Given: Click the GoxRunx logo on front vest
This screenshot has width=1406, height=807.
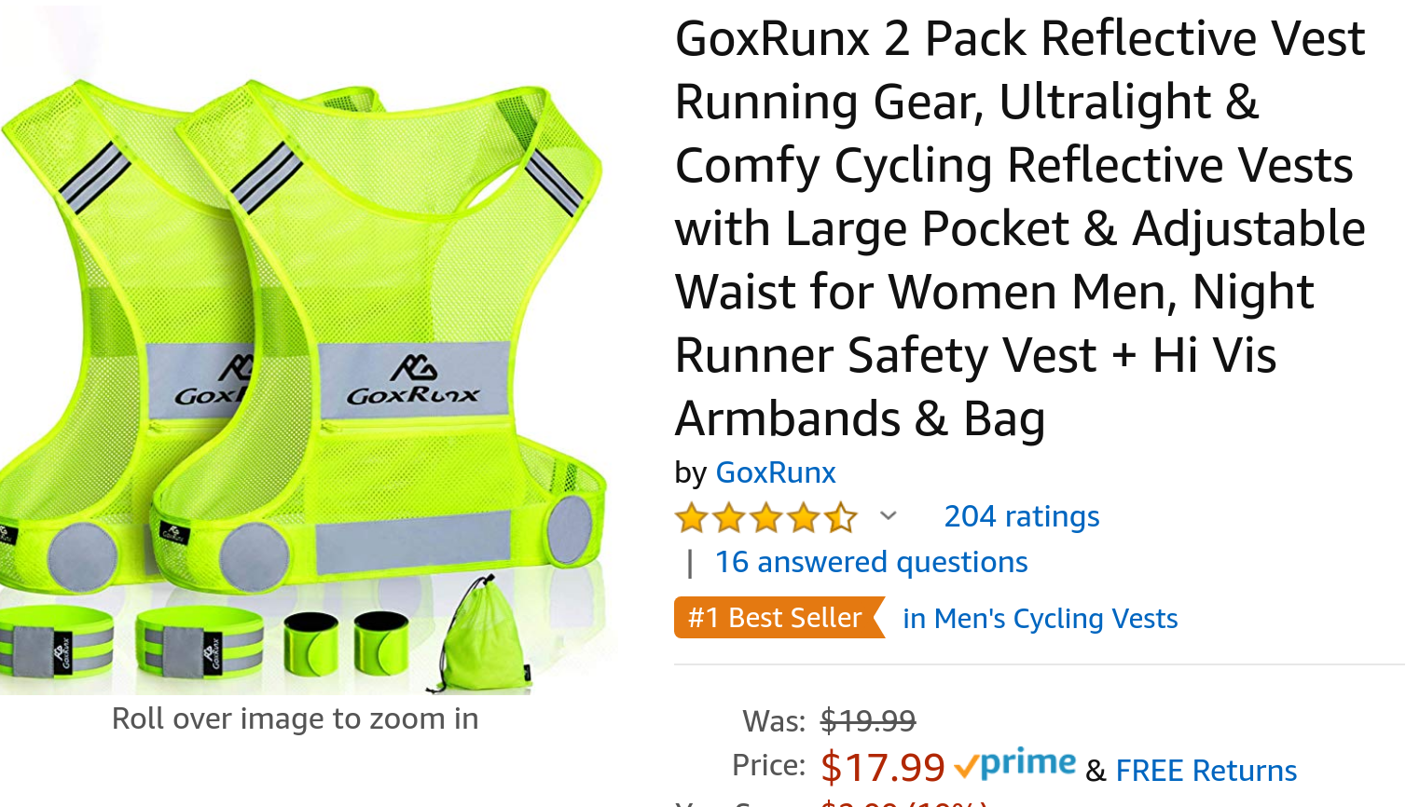Looking at the screenshot, I should [x=413, y=381].
